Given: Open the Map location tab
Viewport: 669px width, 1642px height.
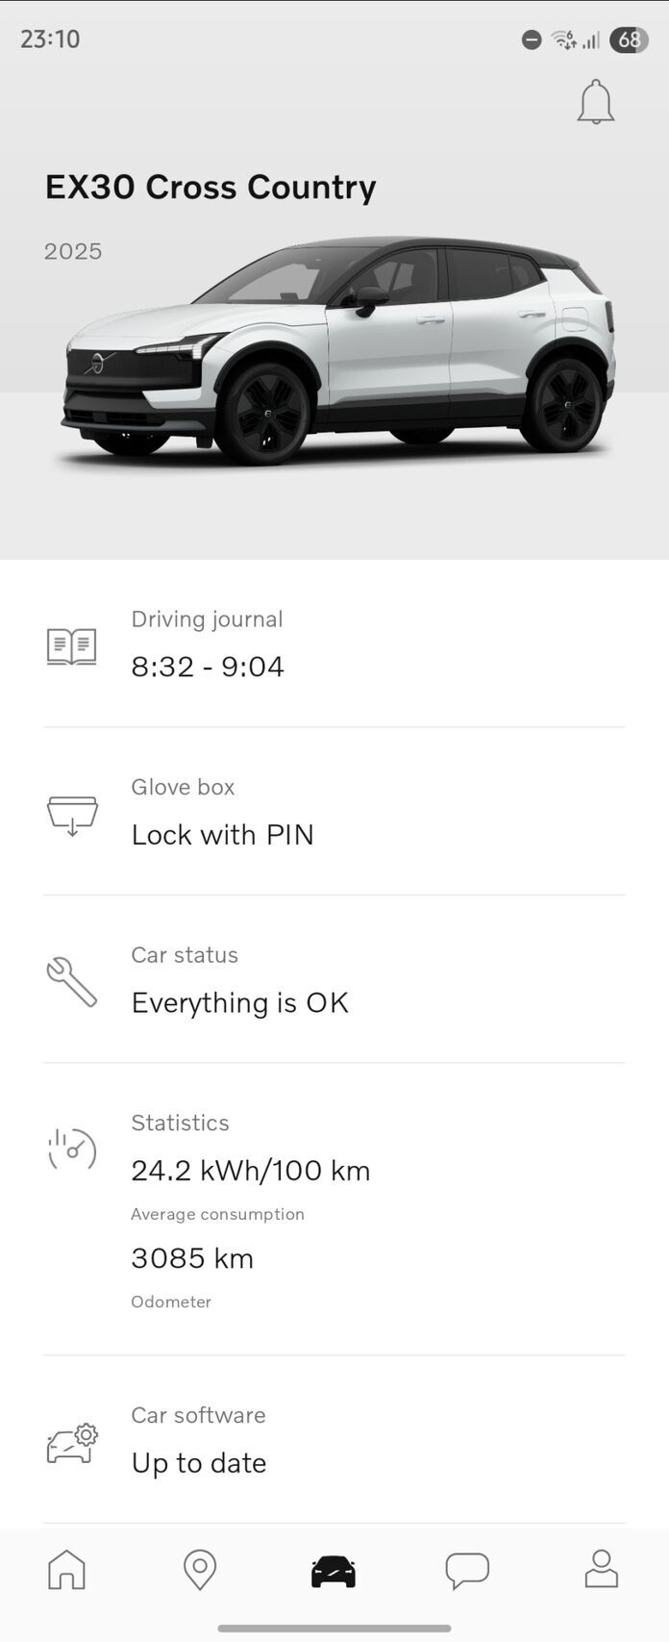Looking at the screenshot, I should [x=200, y=1570].
